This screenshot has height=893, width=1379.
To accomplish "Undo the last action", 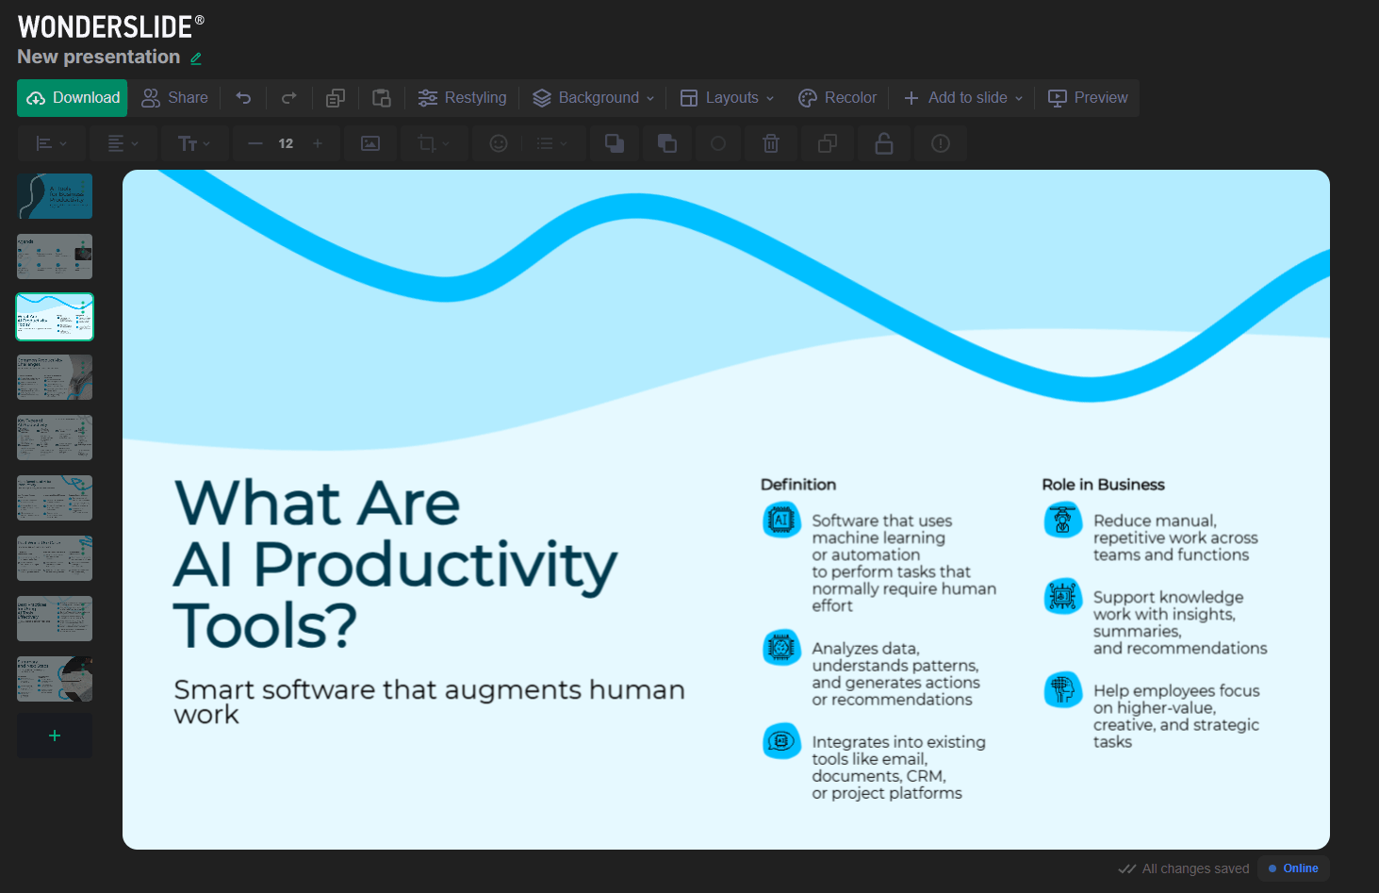I will (x=243, y=98).
